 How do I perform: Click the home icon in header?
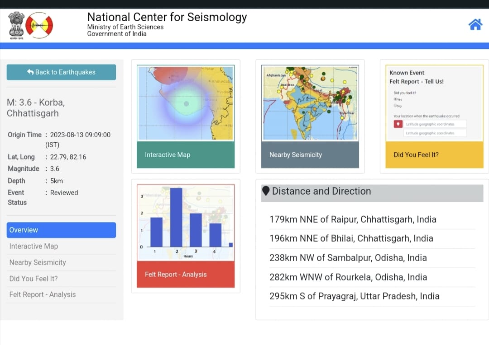(x=475, y=24)
